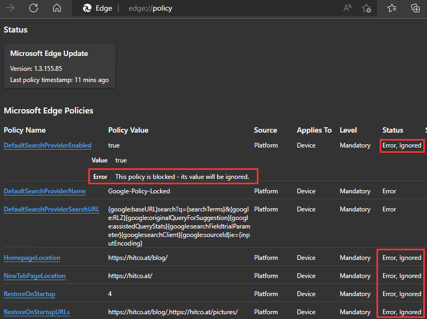Open the Collections panel
The width and height of the screenshot is (427, 319).
(x=415, y=8)
